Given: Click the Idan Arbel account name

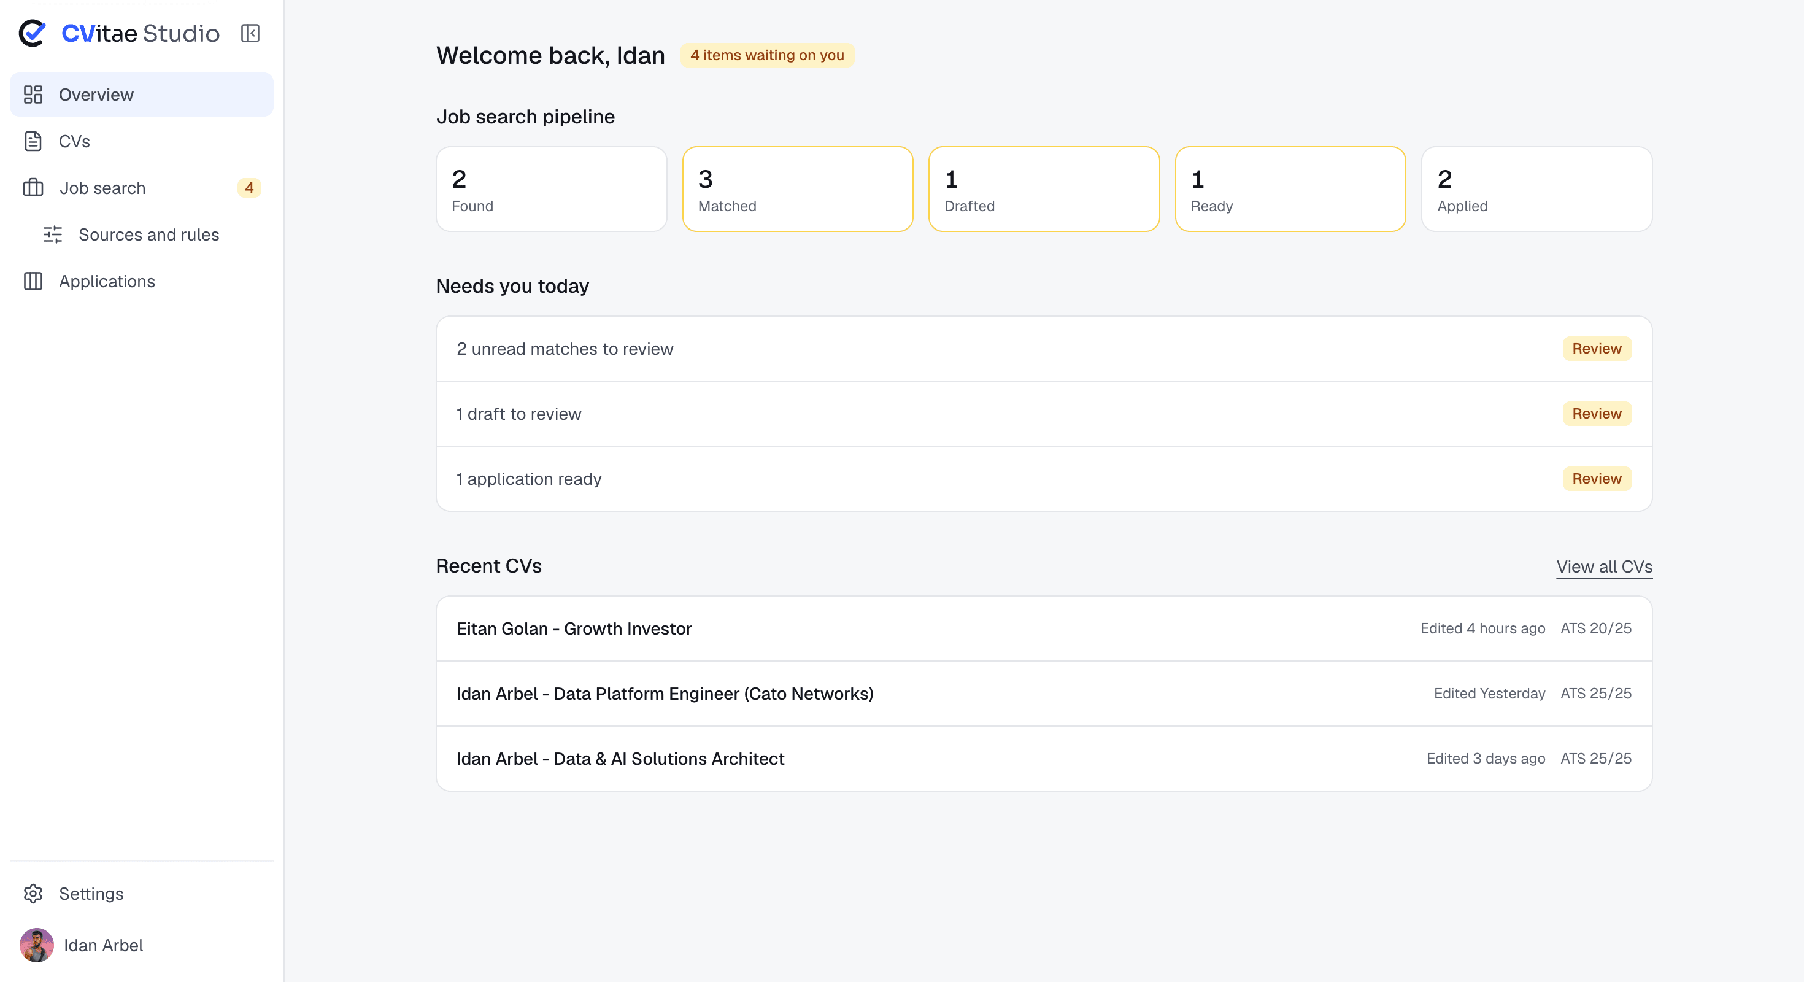Looking at the screenshot, I should (104, 946).
